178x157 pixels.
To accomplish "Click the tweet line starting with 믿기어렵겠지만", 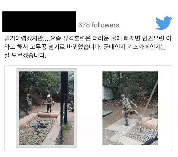I will click(x=88, y=39).
